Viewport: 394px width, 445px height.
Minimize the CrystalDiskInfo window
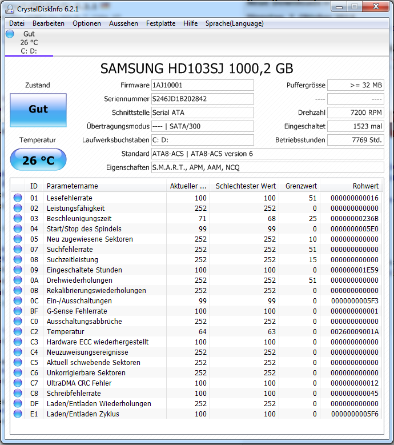(x=339, y=7)
